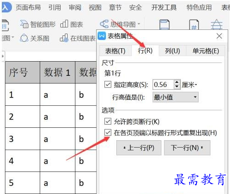Open the 章节 ribbon tab
The width and height of the screenshot is (230, 194).
(115, 7)
